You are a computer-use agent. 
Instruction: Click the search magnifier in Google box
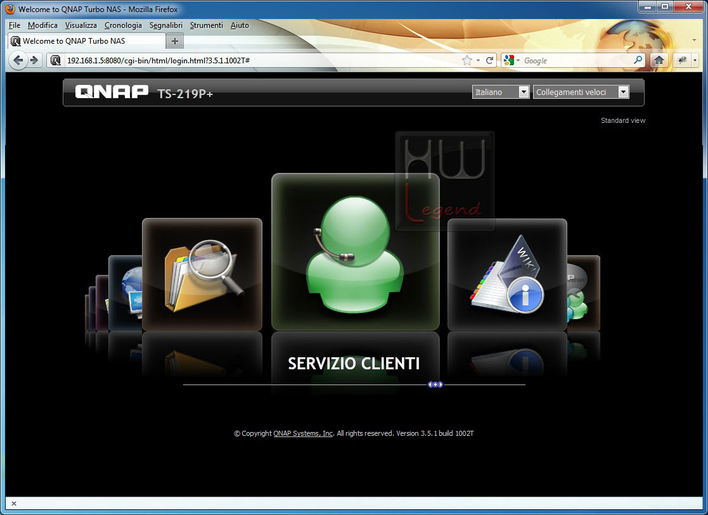[x=638, y=60]
